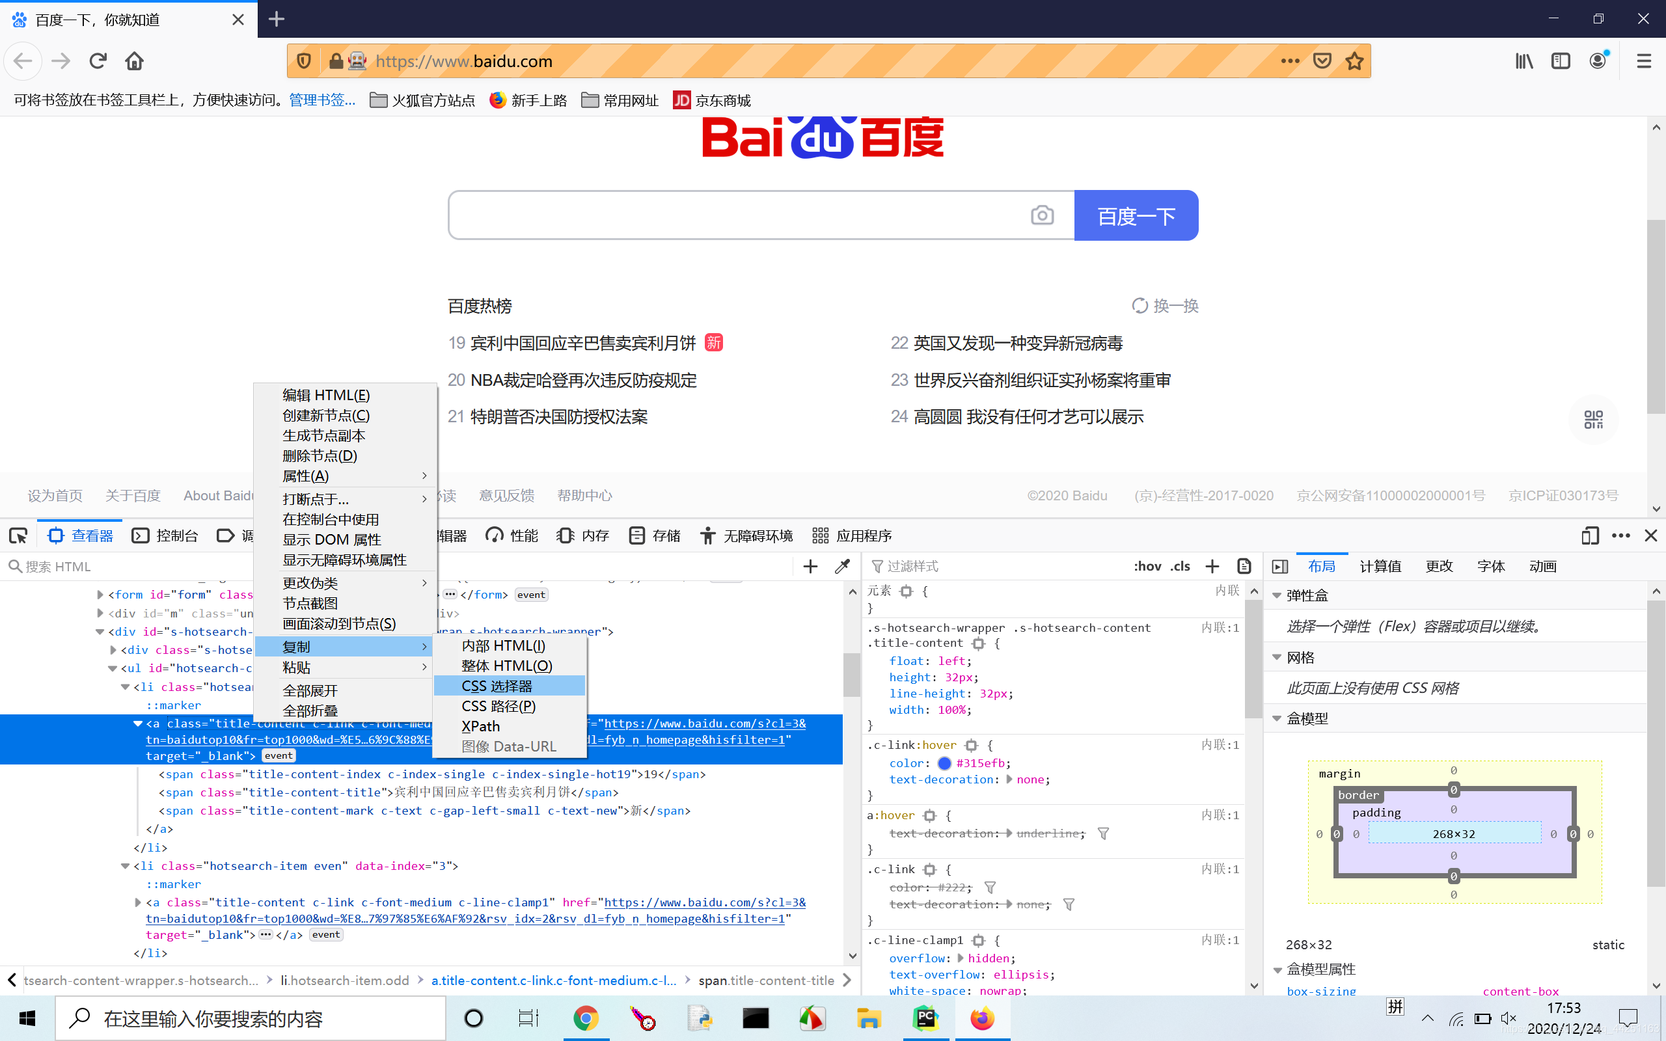Expand the form id="form" node
1666x1041 pixels.
pos(100,595)
